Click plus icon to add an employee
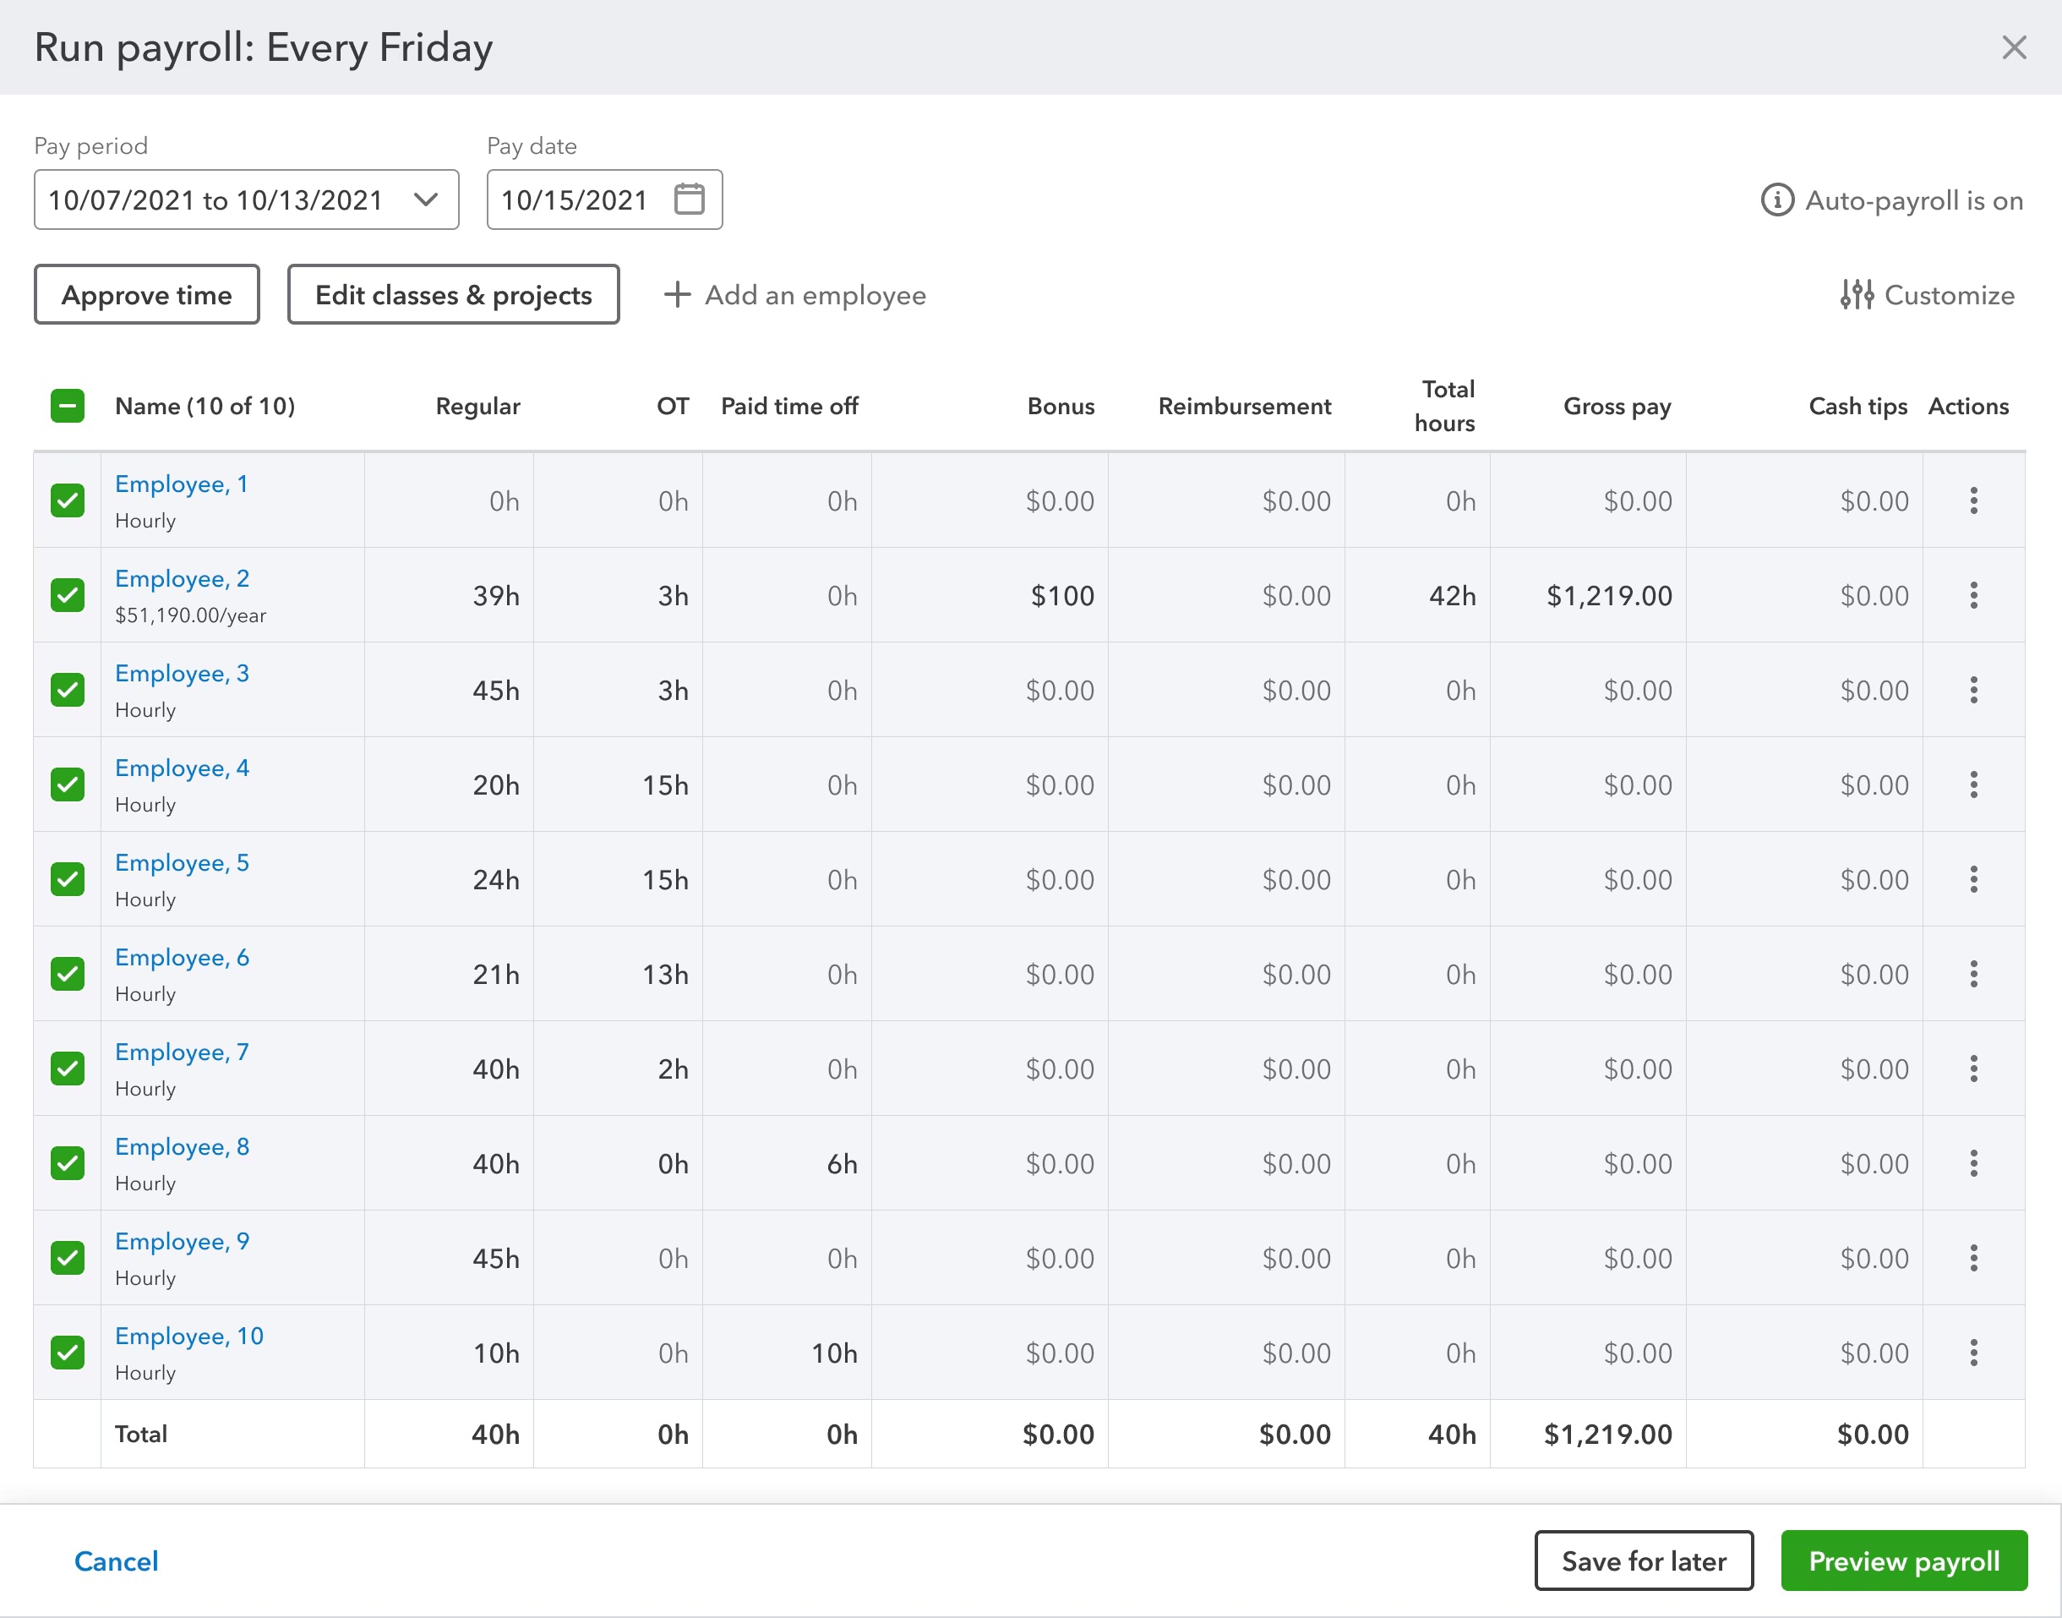 tap(677, 296)
